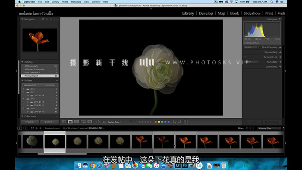Click the select-region frame icon in toolbar
Screen dimensions: 302x170
click(186, 122)
